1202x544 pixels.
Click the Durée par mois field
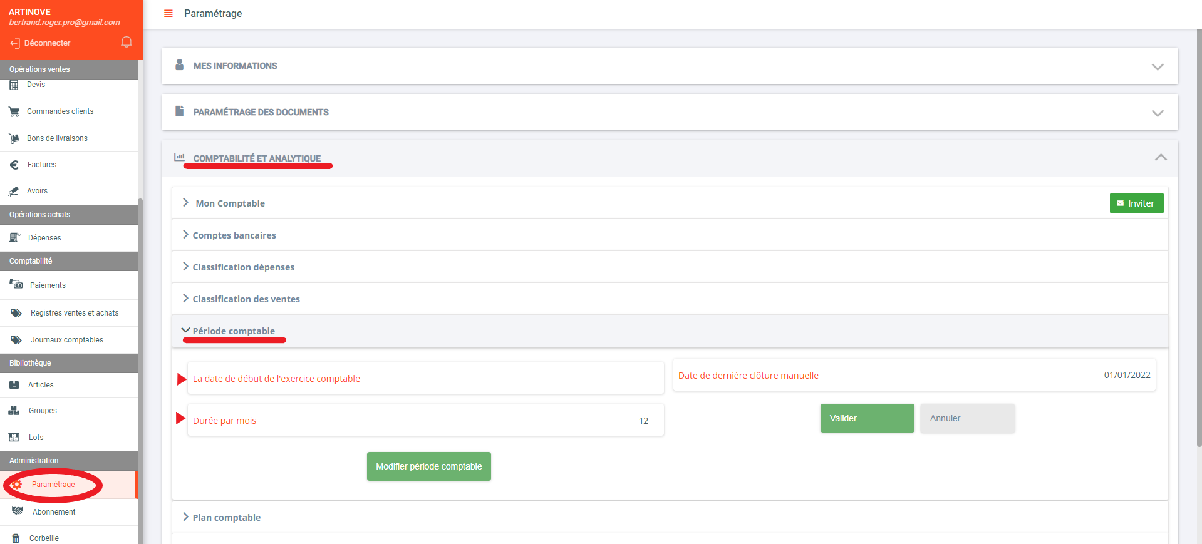425,421
